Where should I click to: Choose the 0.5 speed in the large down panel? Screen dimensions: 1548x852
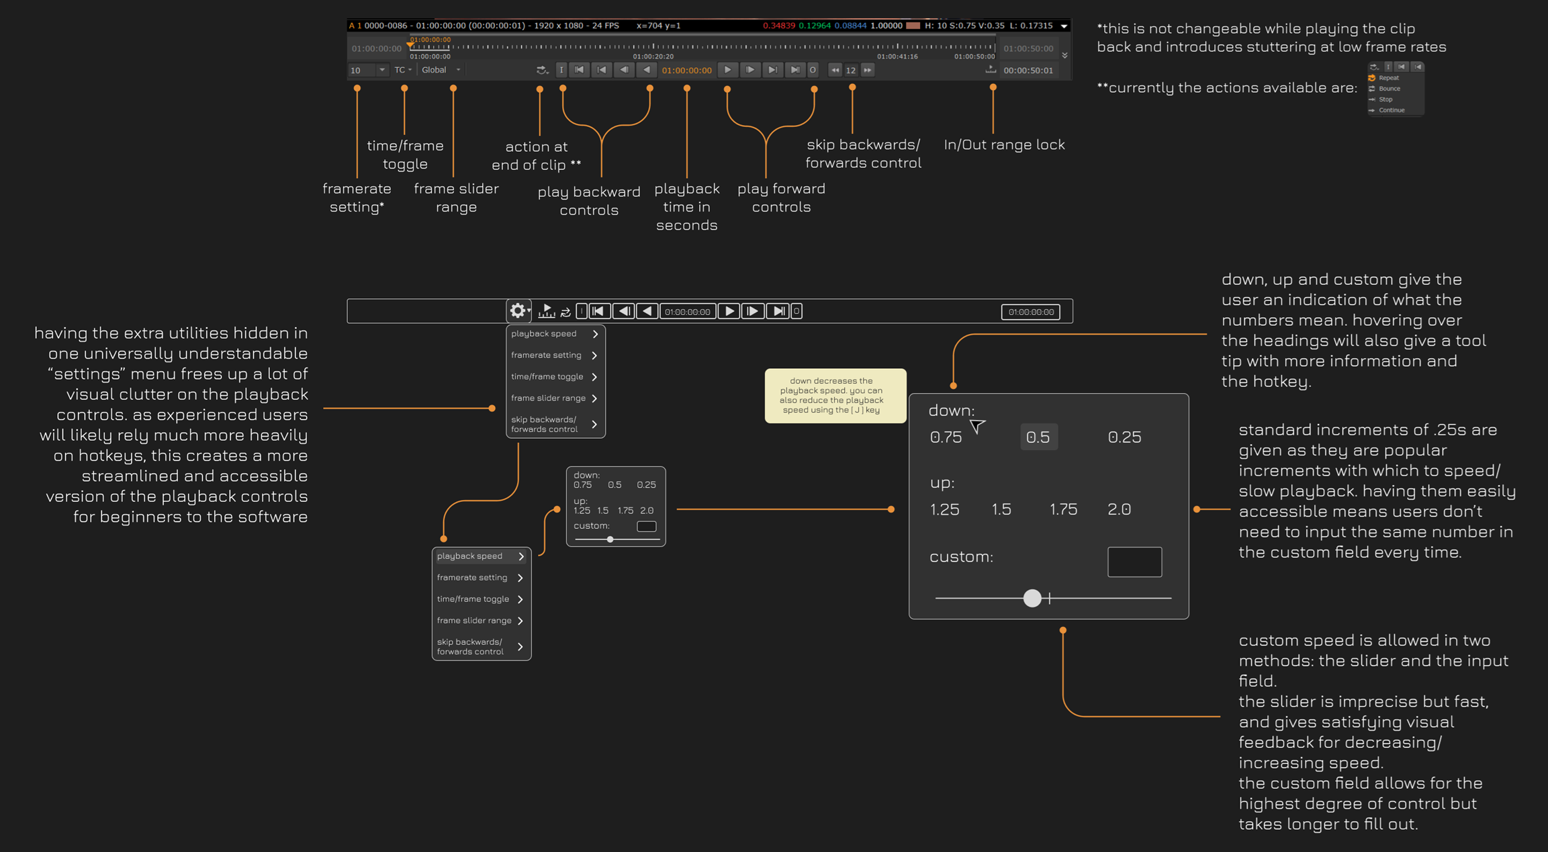pyautogui.click(x=1038, y=437)
